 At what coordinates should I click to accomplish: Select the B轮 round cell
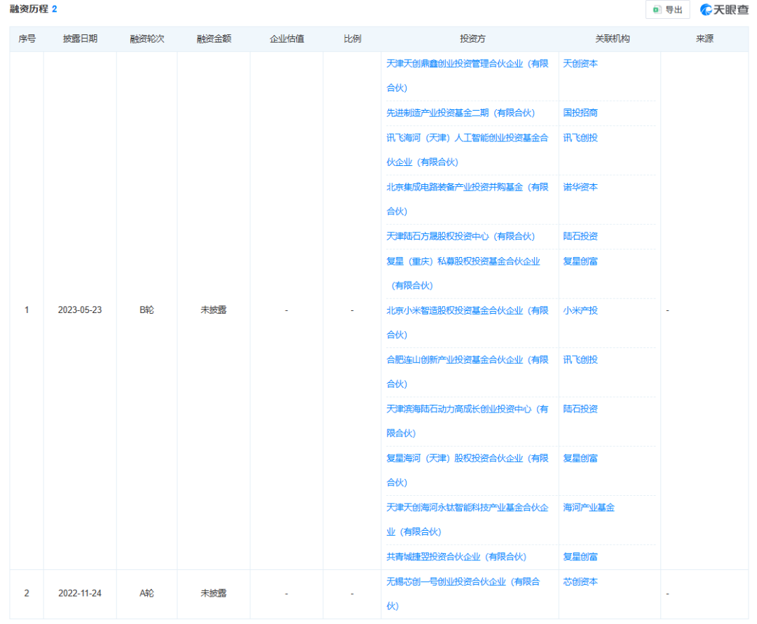pyautogui.click(x=146, y=310)
